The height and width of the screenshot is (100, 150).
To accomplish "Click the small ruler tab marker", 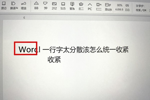I will 24,18.
